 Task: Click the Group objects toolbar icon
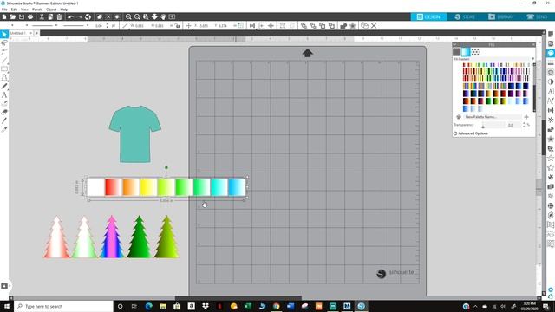click(283, 25)
